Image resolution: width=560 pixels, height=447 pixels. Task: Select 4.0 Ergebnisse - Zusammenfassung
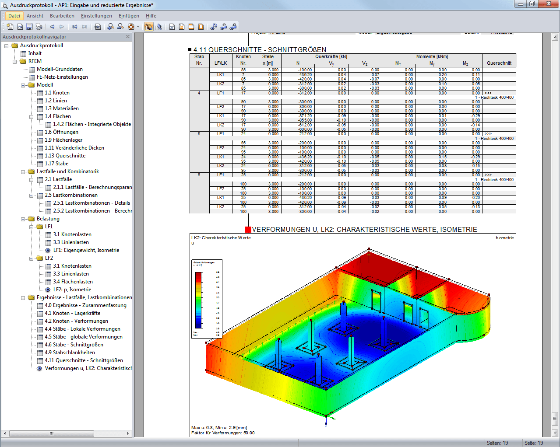(85, 305)
